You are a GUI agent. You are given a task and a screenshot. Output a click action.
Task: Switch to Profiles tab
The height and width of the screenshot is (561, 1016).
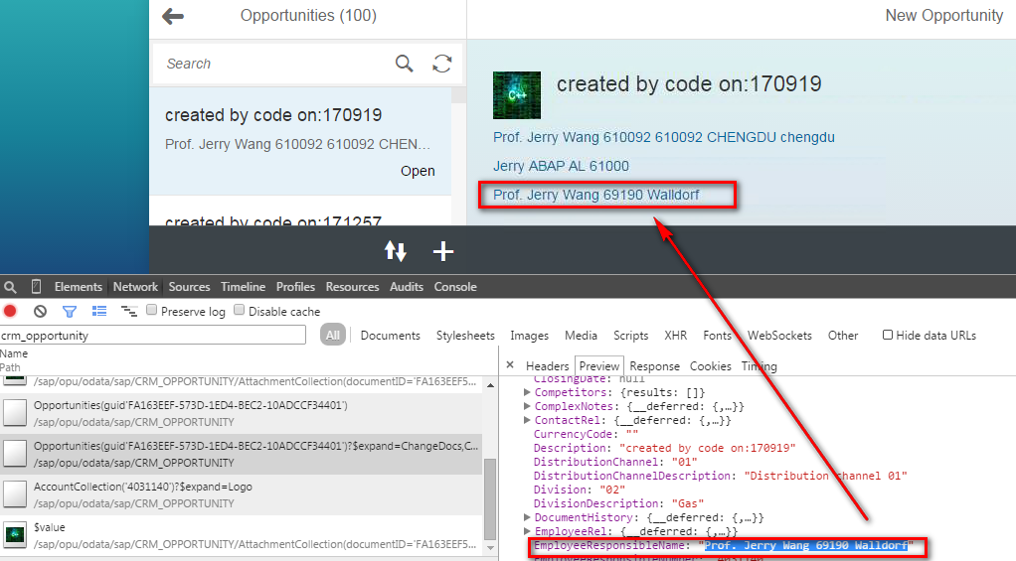[295, 287]
